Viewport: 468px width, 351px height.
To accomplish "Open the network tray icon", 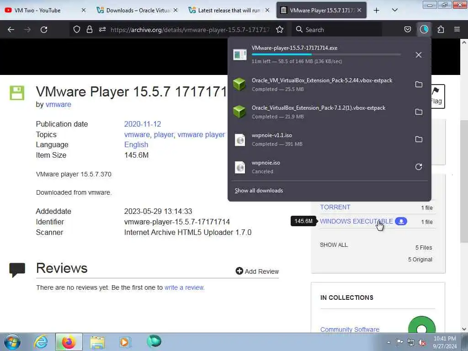I will point(411,343).
